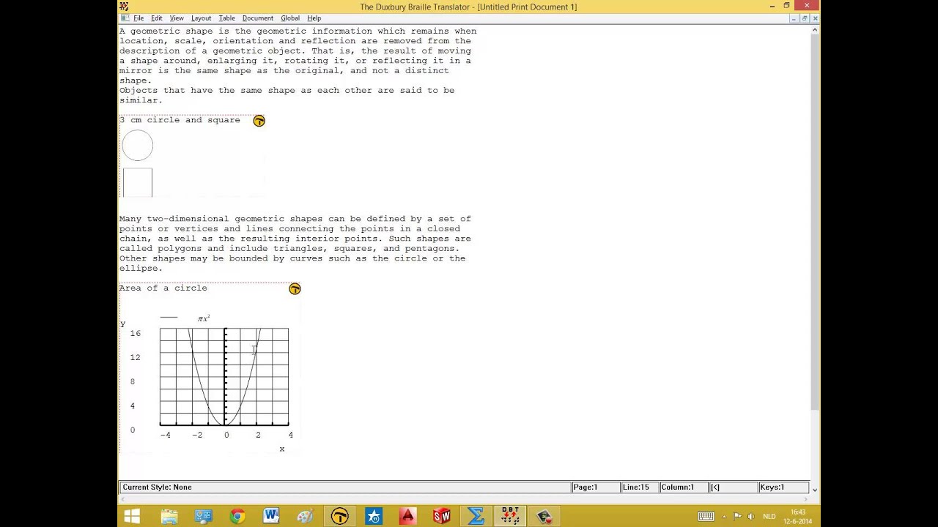938x527 pixels.
Task: Click the 'Page:1' status field
Action: click(595, 487)
